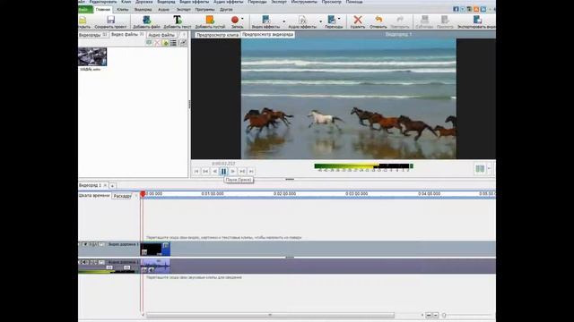Click the red X Delete (Удалить) icon

pos(358,20)
